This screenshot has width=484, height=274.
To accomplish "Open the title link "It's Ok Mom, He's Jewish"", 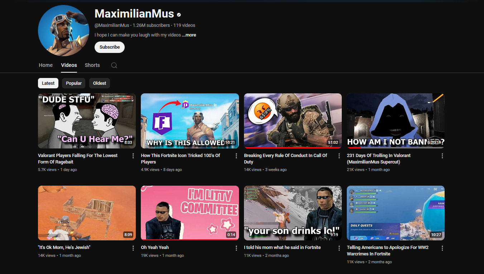I will pyautogui.click(x=64, y=248).
